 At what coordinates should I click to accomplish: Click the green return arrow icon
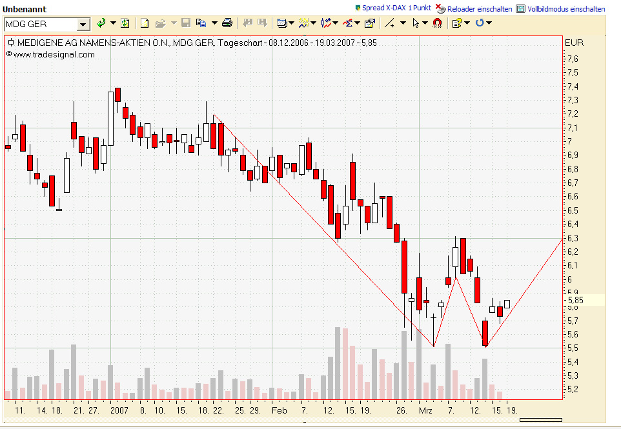[x=101, y=23]
